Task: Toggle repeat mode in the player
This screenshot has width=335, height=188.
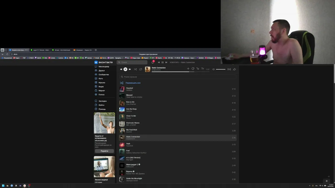Action: pyautogui.click(x=141, y=69)
